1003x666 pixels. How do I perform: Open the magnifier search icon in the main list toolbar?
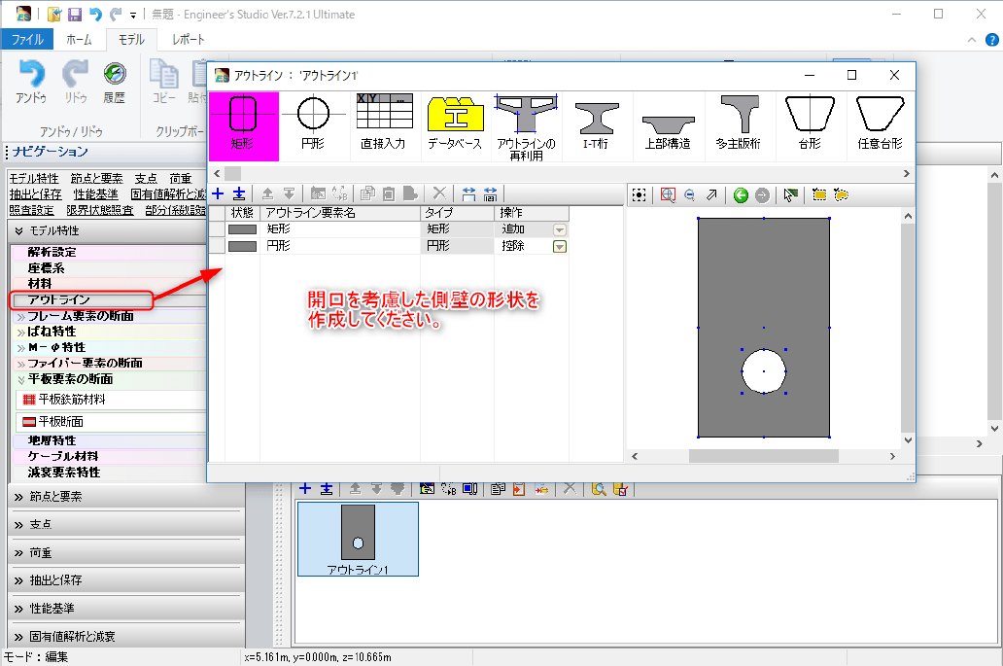click(599, 489)
